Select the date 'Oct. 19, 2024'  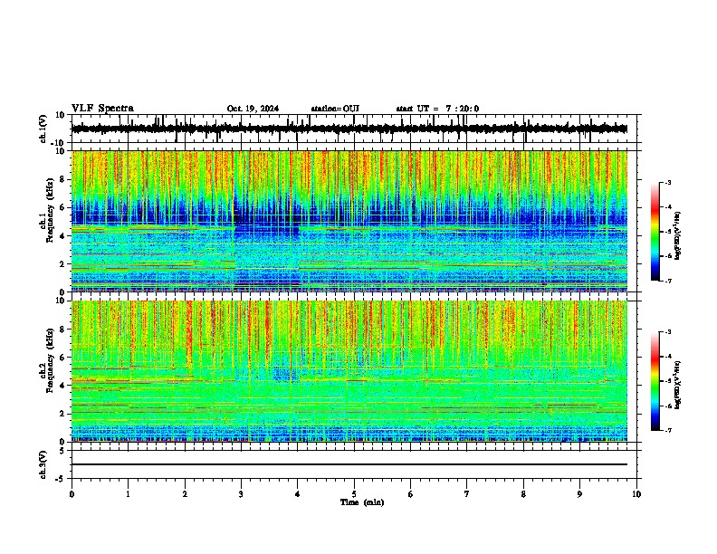[x=253, y=109]
